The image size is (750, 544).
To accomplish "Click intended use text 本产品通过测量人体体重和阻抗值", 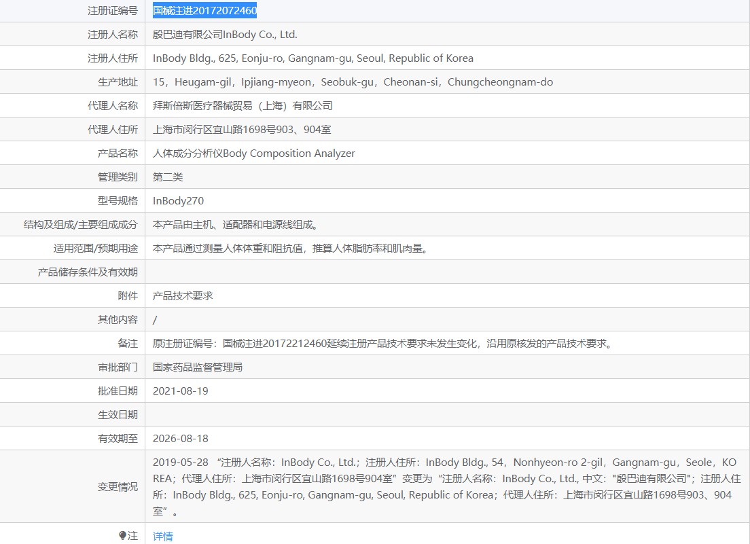I will coord(291,249).
